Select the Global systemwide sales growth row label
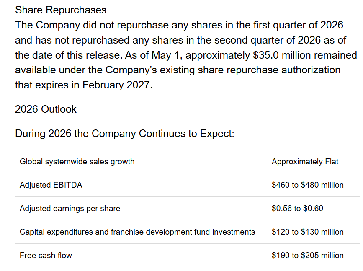The width and height of the screenshot is (363, 271). click(x=77, y=162)
